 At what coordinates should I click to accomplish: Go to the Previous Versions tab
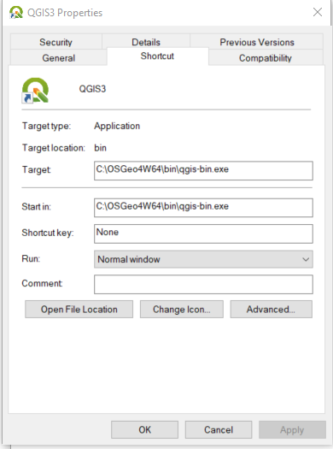pos(257,42)
